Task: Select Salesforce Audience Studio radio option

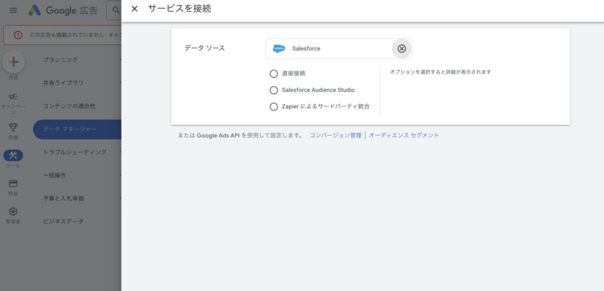Action: [x=274, y=90]
